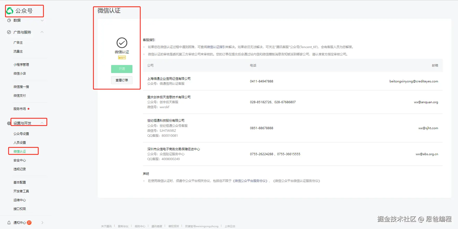Click company 深圳市众信电子商务交易保障促进中心
Image resolution: width=458 pixels, height=229 pixels.
(174, 149)
